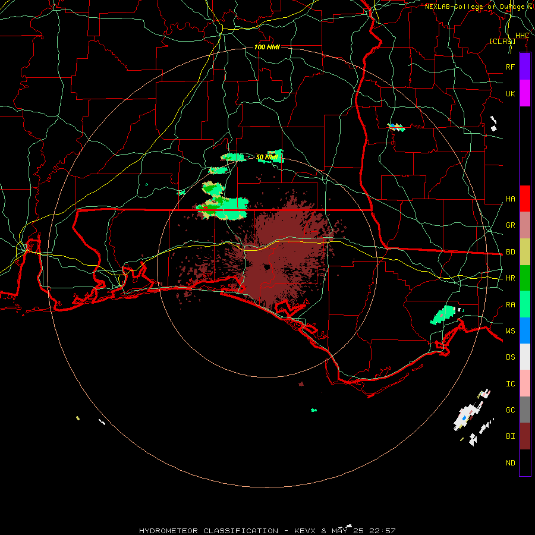
Task: Click the brown BI legend color swatch
Action: (525, 436)
